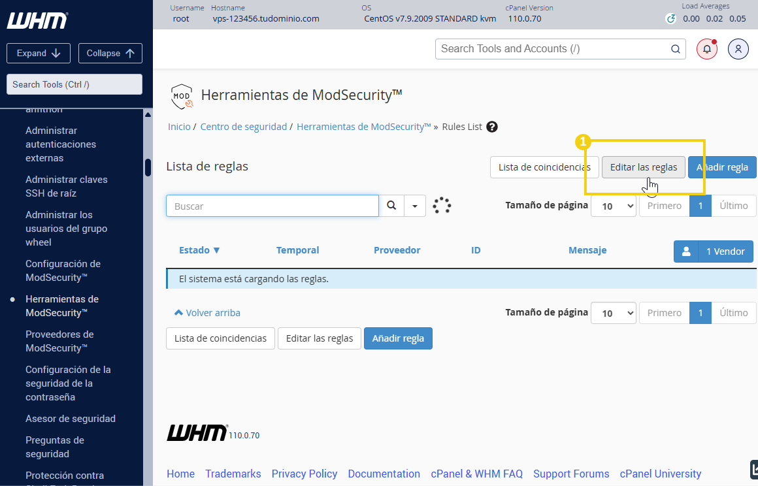758x486 pixels.
Task: Focus the Buscar rules search field
Action: click(x=272, y=206)
